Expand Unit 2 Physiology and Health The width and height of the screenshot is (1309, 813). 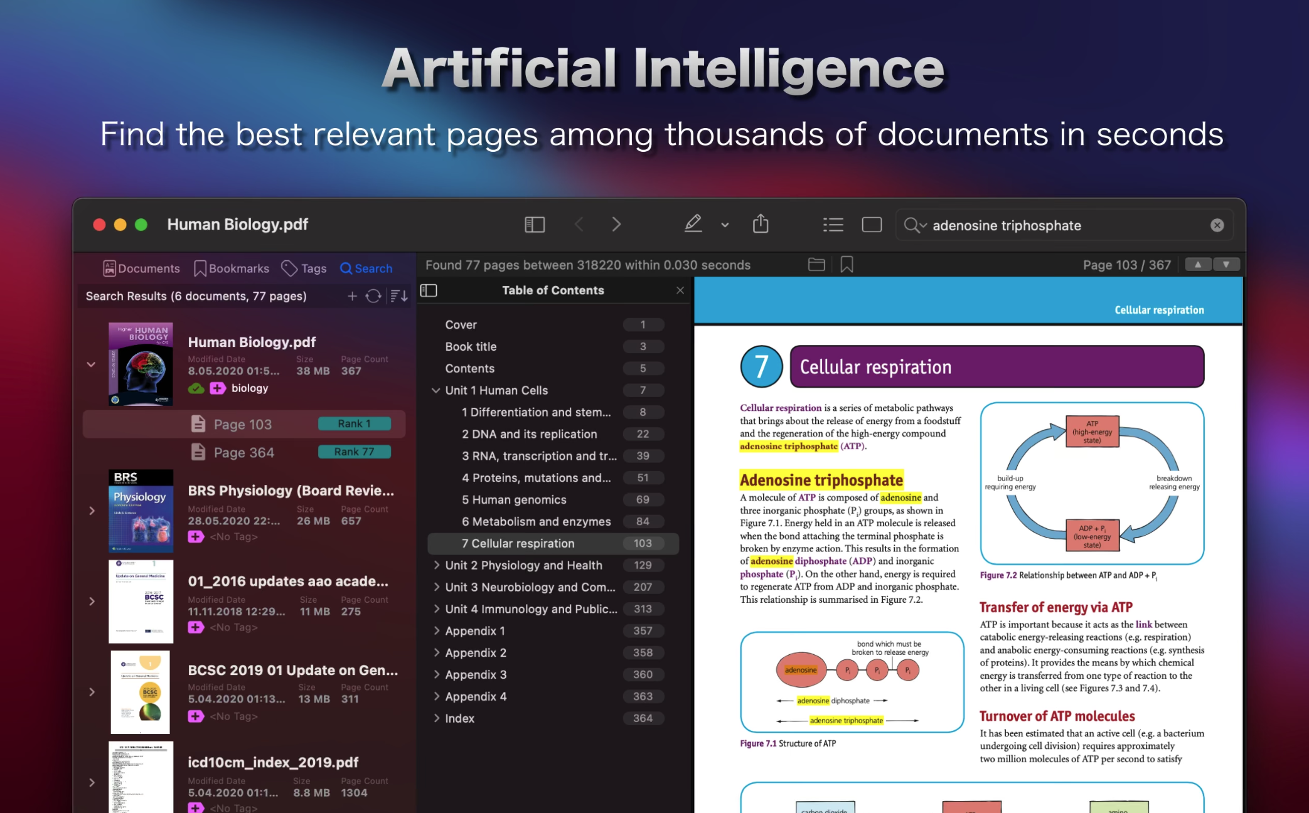(436, 565)
